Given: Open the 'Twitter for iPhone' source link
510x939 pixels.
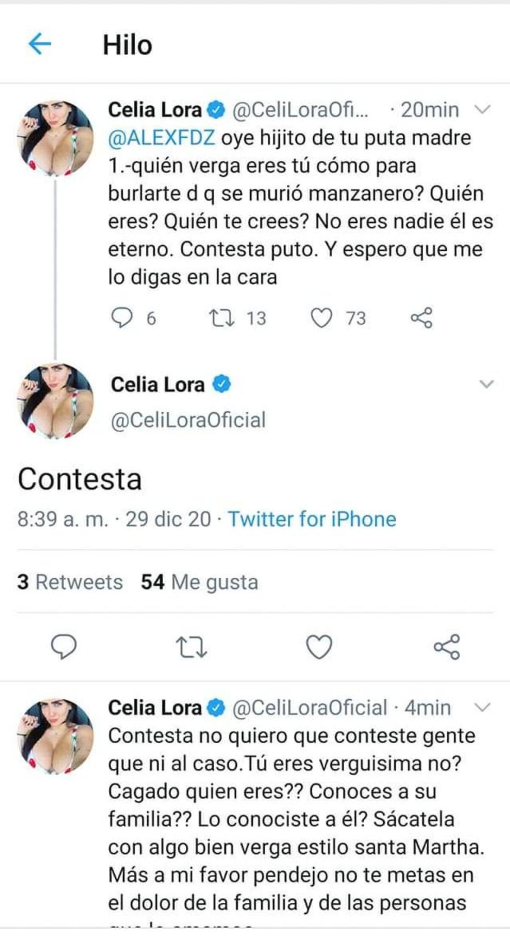Looking at the screenshot, I should pyautogui.click(x=312, y=519).
